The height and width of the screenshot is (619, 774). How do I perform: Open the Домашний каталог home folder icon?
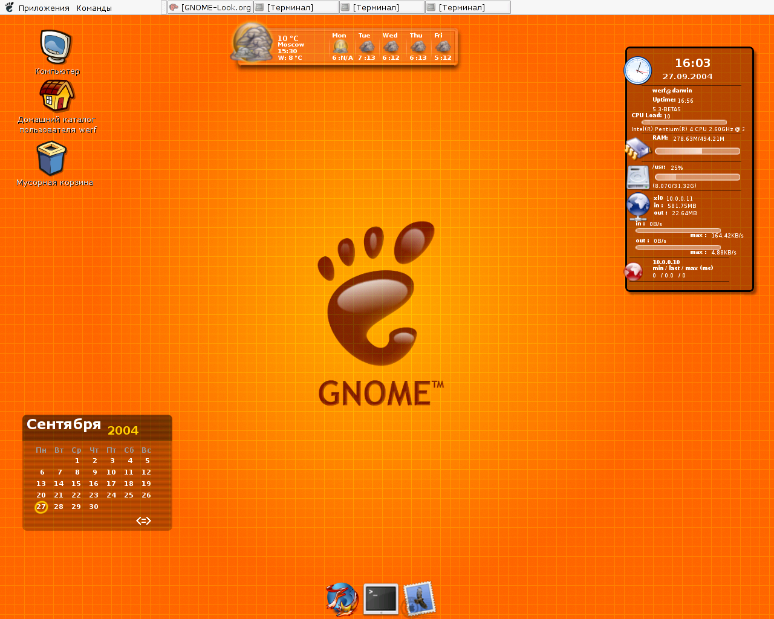click(57, 96)
